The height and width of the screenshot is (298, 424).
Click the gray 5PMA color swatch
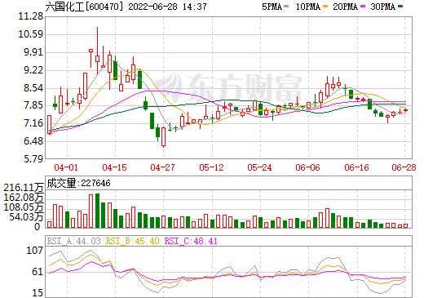coord(286,6)
